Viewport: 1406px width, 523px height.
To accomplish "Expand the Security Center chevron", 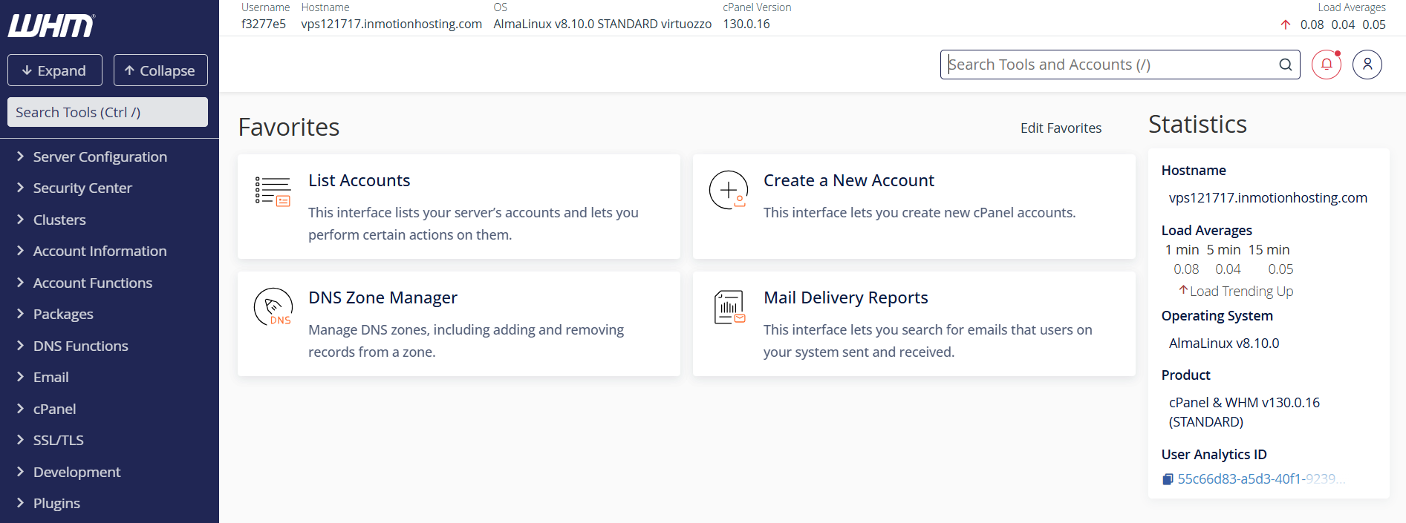I will pyautogui.click(x=20, y=188).
